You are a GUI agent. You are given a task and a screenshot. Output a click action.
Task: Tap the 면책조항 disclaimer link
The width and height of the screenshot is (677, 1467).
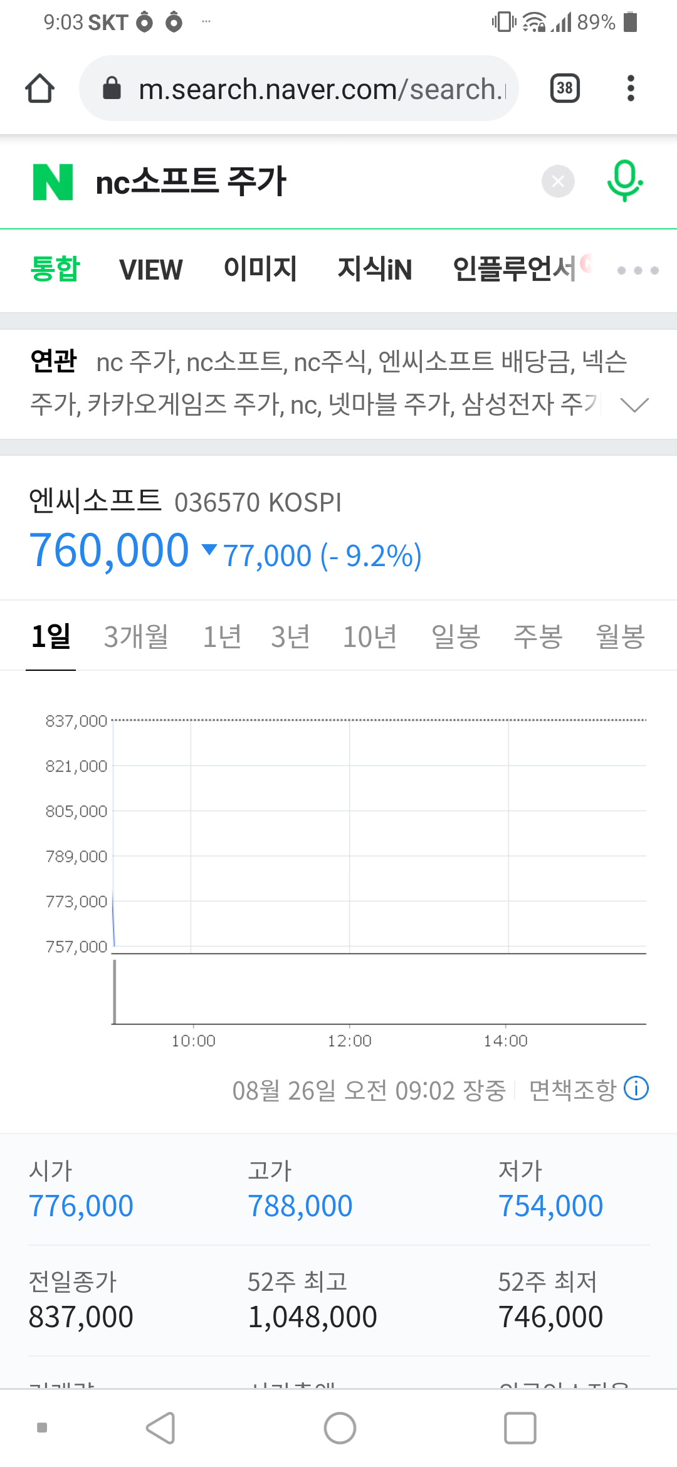point(572,1090)
